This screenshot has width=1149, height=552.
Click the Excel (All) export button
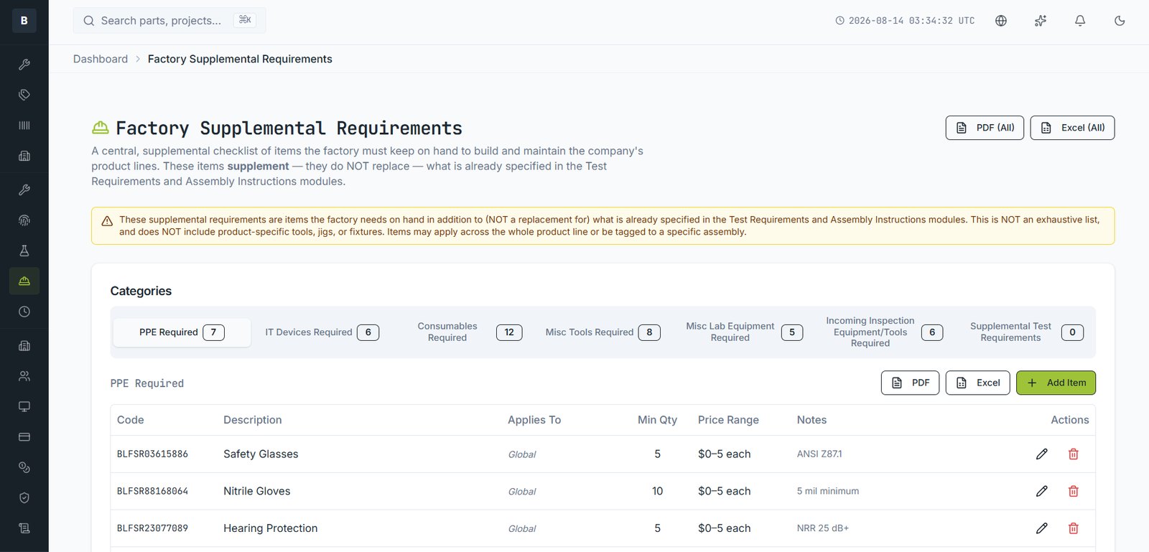(1072, 128)
